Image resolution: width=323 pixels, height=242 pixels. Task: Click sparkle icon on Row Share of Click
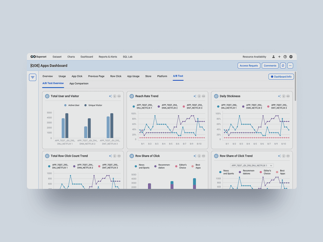[x=195, y=156]
